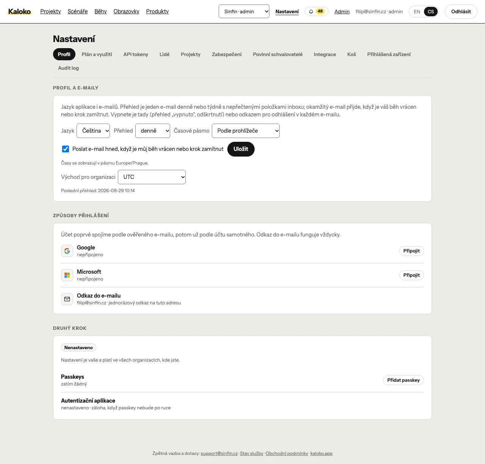The image size is (485, 464).
Task: Select CS in the language toggle
Action: 431,12
